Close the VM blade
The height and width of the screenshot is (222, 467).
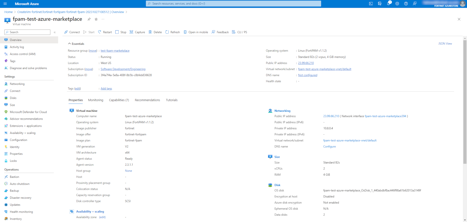[x=459, y=19]
